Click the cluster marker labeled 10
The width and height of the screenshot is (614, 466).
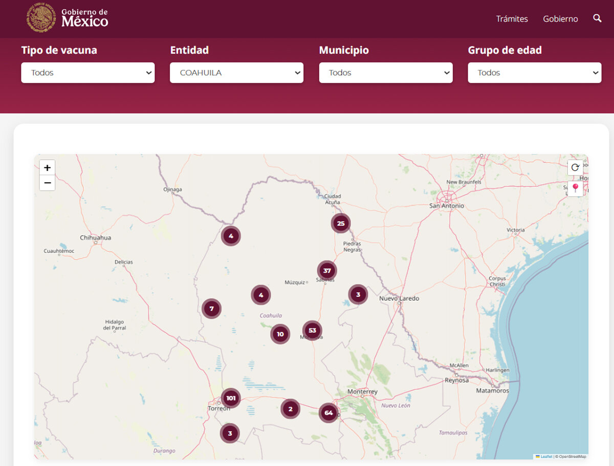[x=280, y=334]
